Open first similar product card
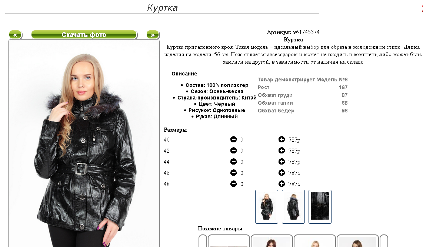 (x=229, y=241)
